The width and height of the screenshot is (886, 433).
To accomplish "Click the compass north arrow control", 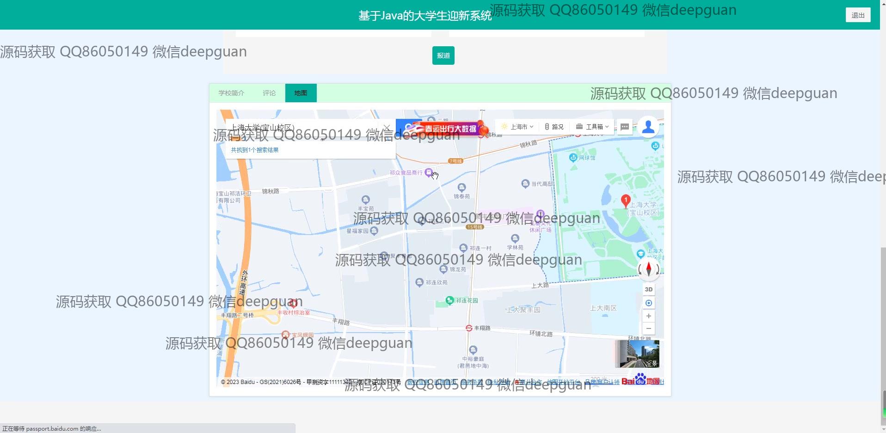I will click(648, 269).
